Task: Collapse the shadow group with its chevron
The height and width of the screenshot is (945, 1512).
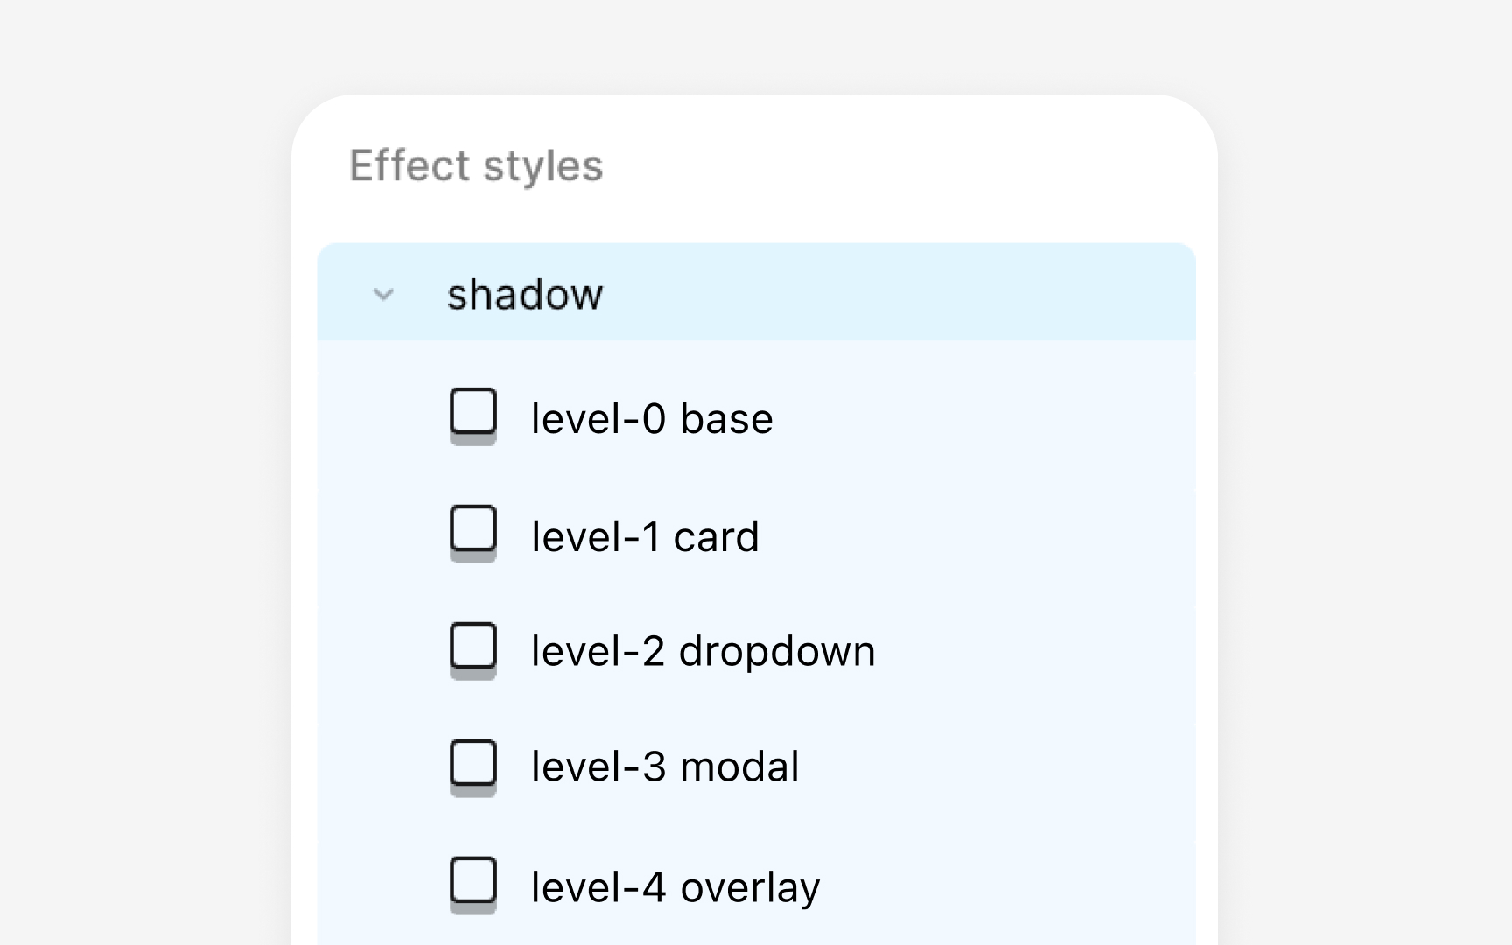Action: (383, 295)
